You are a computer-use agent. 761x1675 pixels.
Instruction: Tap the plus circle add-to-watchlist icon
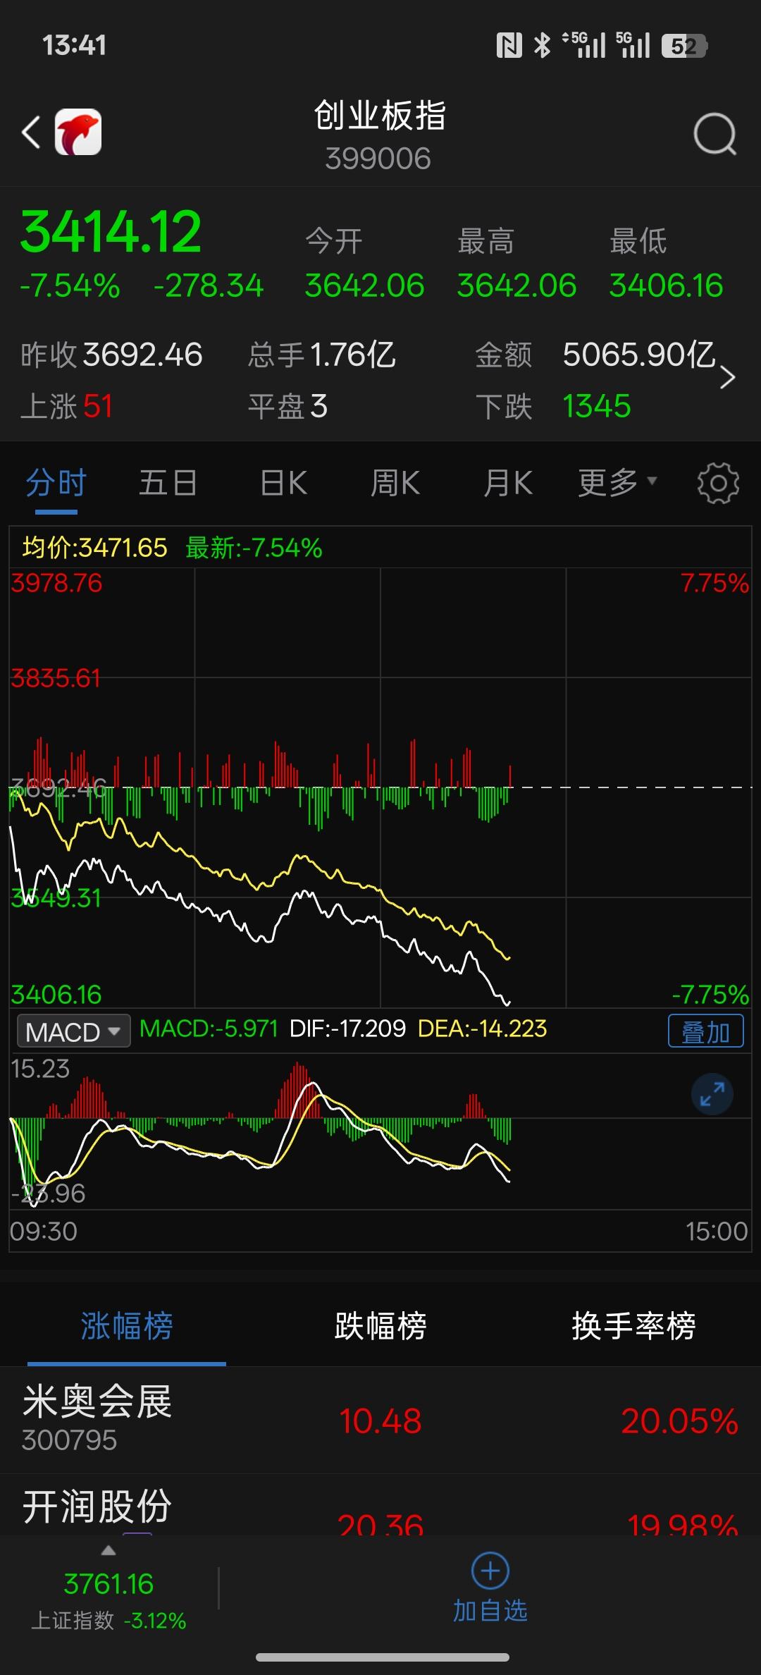tap(490, 1571)
